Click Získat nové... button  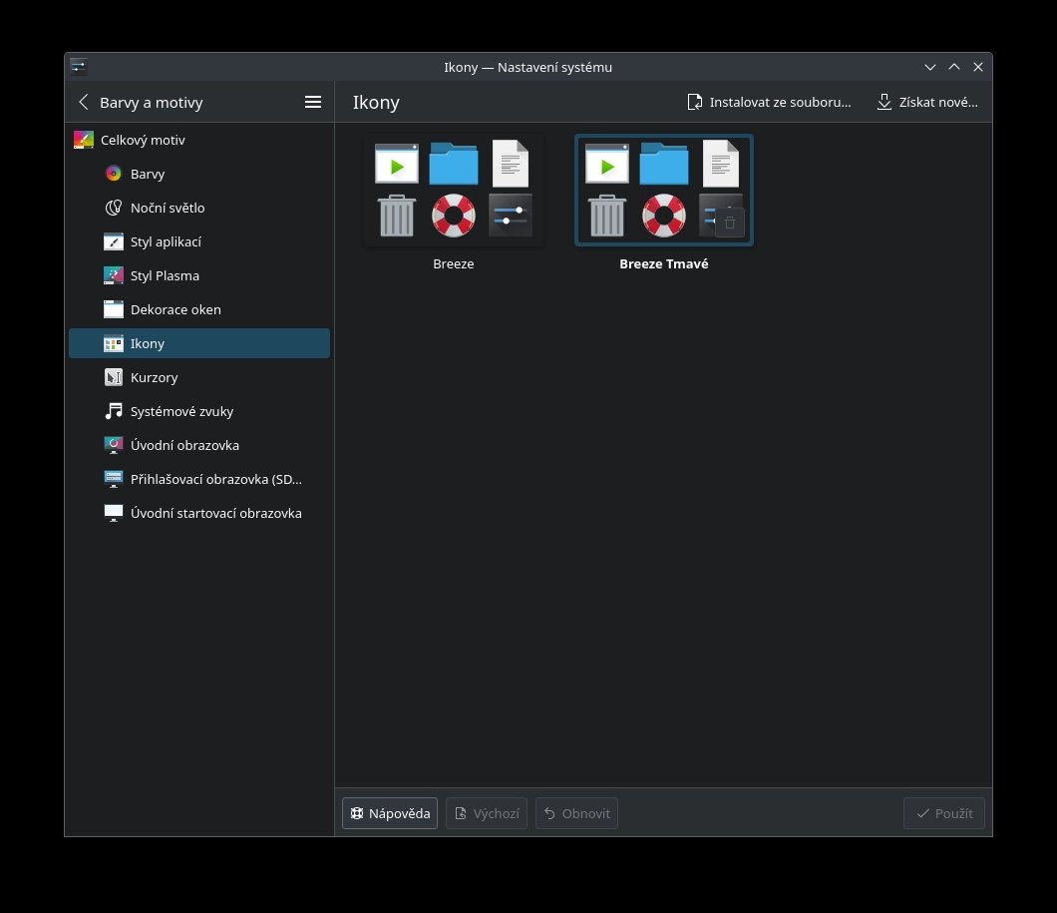(x=927, y=102)
